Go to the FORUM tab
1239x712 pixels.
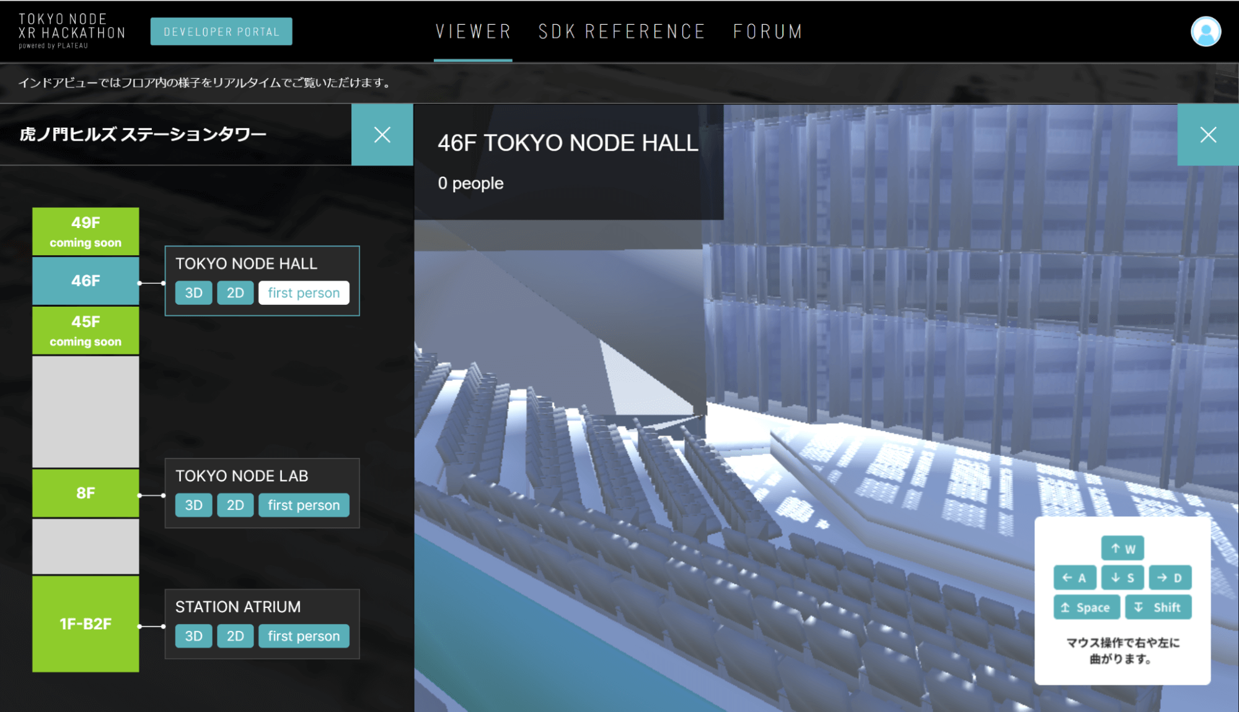(x=768, y=32)
